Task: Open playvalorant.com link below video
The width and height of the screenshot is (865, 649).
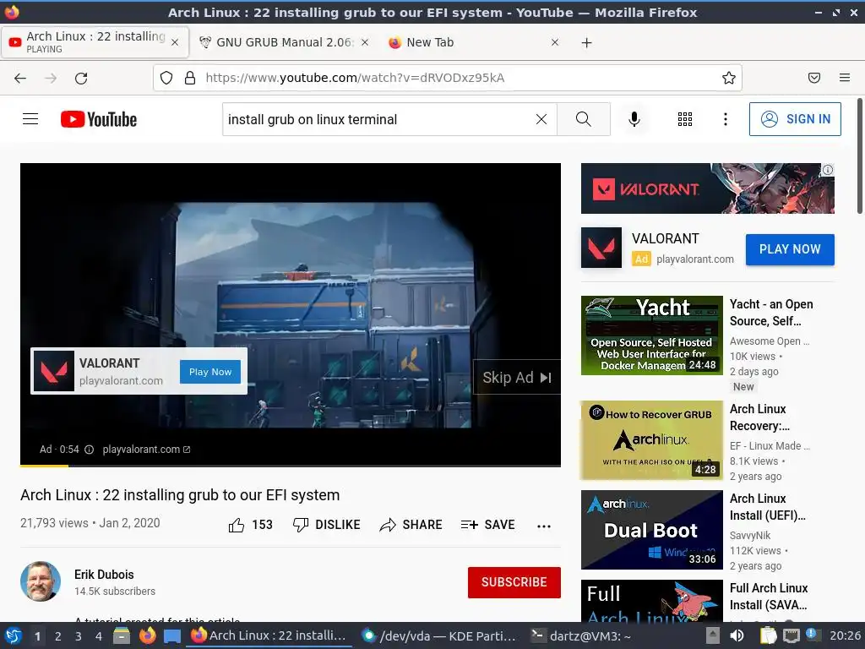Action: (x=146, y=450)
